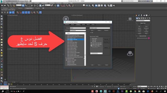Switch to the Quads tab
Viewport: 167px width, 93px height.
pos(83,25)
